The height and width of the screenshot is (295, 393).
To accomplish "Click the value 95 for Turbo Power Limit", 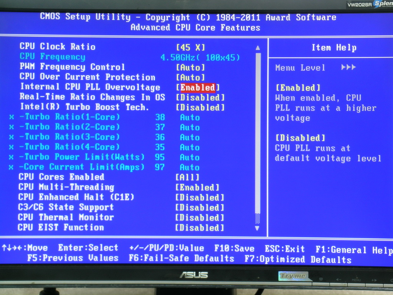I will tap(160, 157).
